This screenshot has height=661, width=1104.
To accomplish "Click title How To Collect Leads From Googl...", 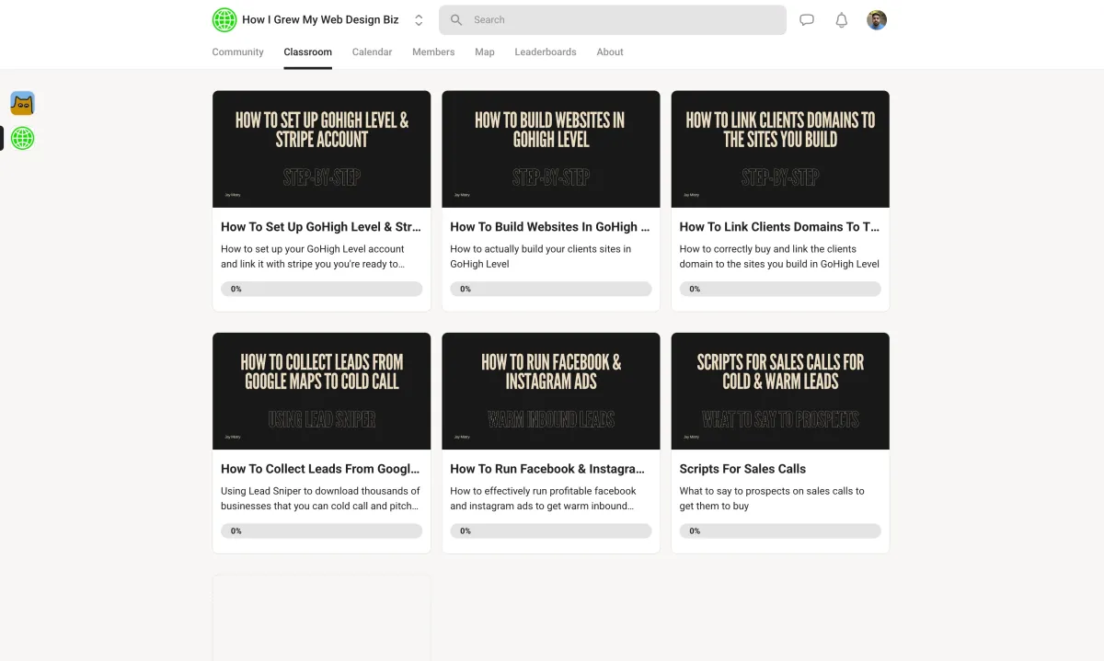I will click(x=320, y=469).
